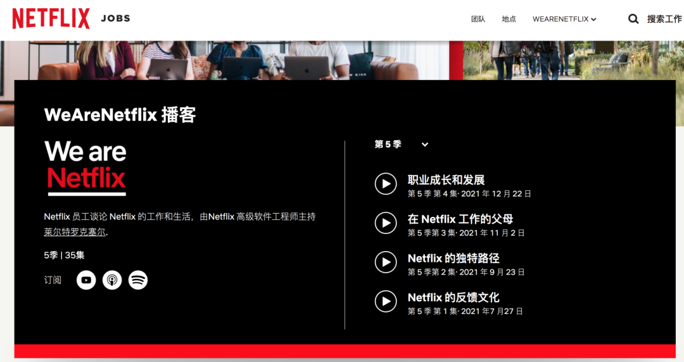
Task: Click the banner photo of people on couch
Action: [x=225, y=60]
